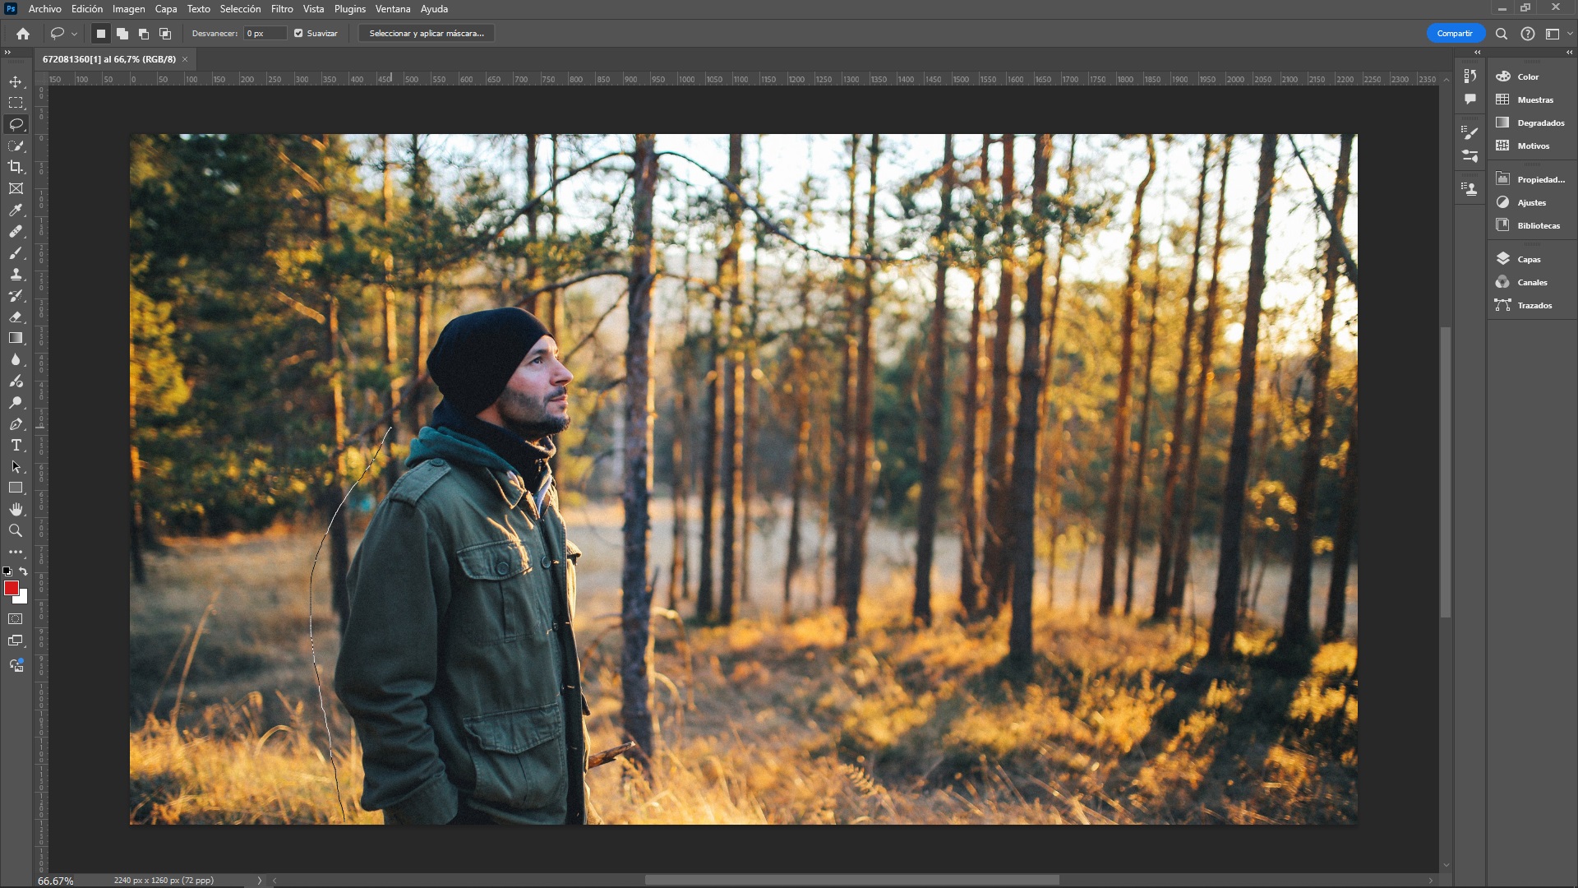This screenshot has height=888, width=1578.
Task: Open the Archivo menu
Action: 44,9
